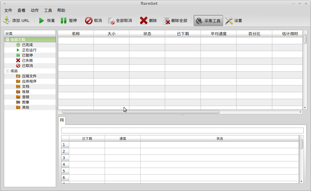Select segment row 2 header
311x191 pixels.
click(65, 151)
